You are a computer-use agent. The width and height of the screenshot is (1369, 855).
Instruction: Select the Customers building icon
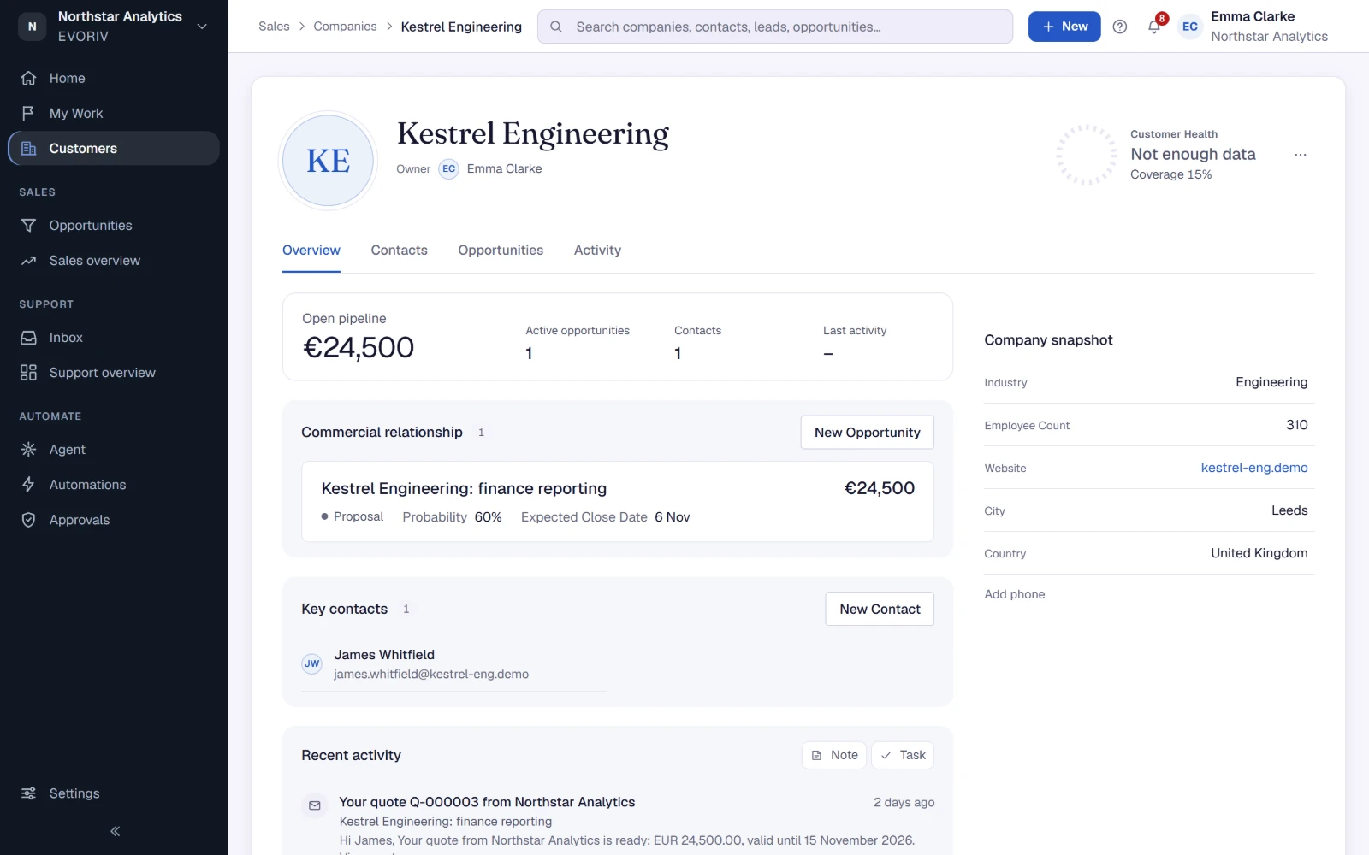click(28, 148)
